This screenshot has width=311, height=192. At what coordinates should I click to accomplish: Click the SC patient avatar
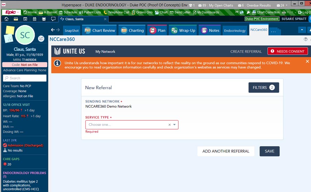point(25,35)
